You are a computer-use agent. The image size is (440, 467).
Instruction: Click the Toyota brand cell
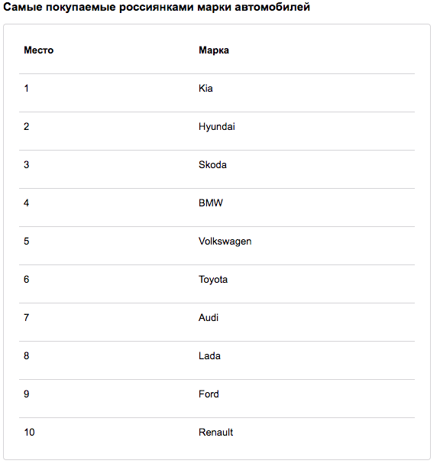pyautogui.click(x=213, y=280)
